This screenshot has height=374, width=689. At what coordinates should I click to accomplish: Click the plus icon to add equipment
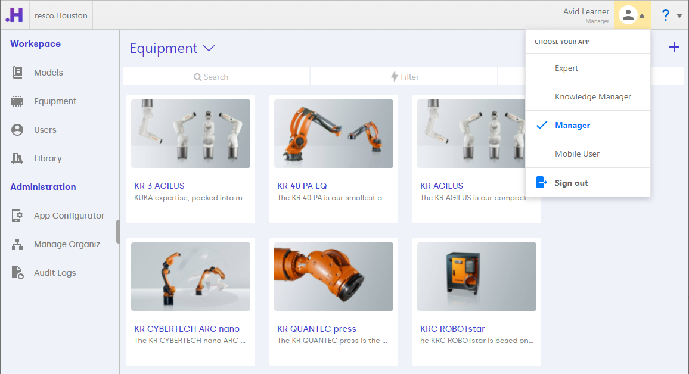pos(674,47)
